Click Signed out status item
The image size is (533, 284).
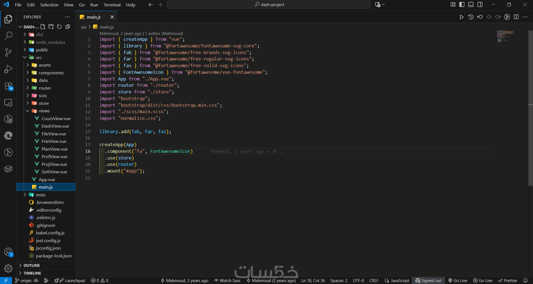(x=428, y=280)
